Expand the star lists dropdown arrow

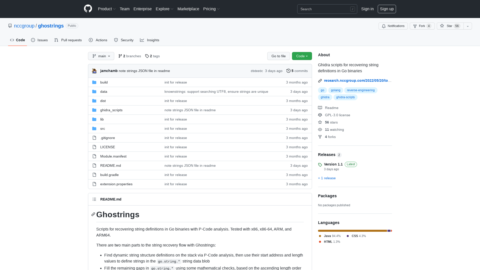[468, 26]
